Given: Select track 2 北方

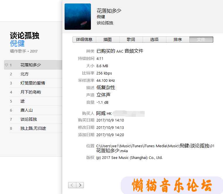Looking at the screenshot, I should (x=36, y=74).
